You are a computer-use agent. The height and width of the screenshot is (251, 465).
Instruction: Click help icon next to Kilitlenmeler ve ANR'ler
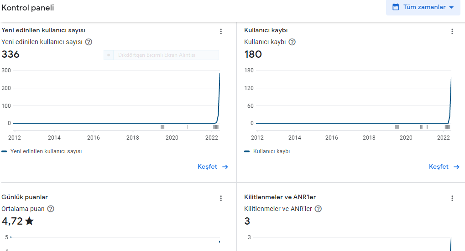(318, 209)
